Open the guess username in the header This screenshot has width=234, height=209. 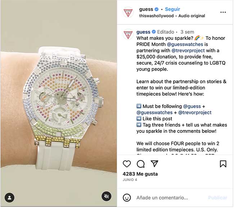click(x=146, y=9)
